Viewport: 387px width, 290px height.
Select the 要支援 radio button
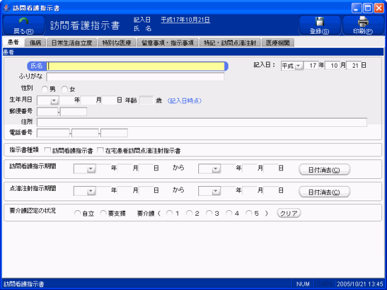pos(103,213)
